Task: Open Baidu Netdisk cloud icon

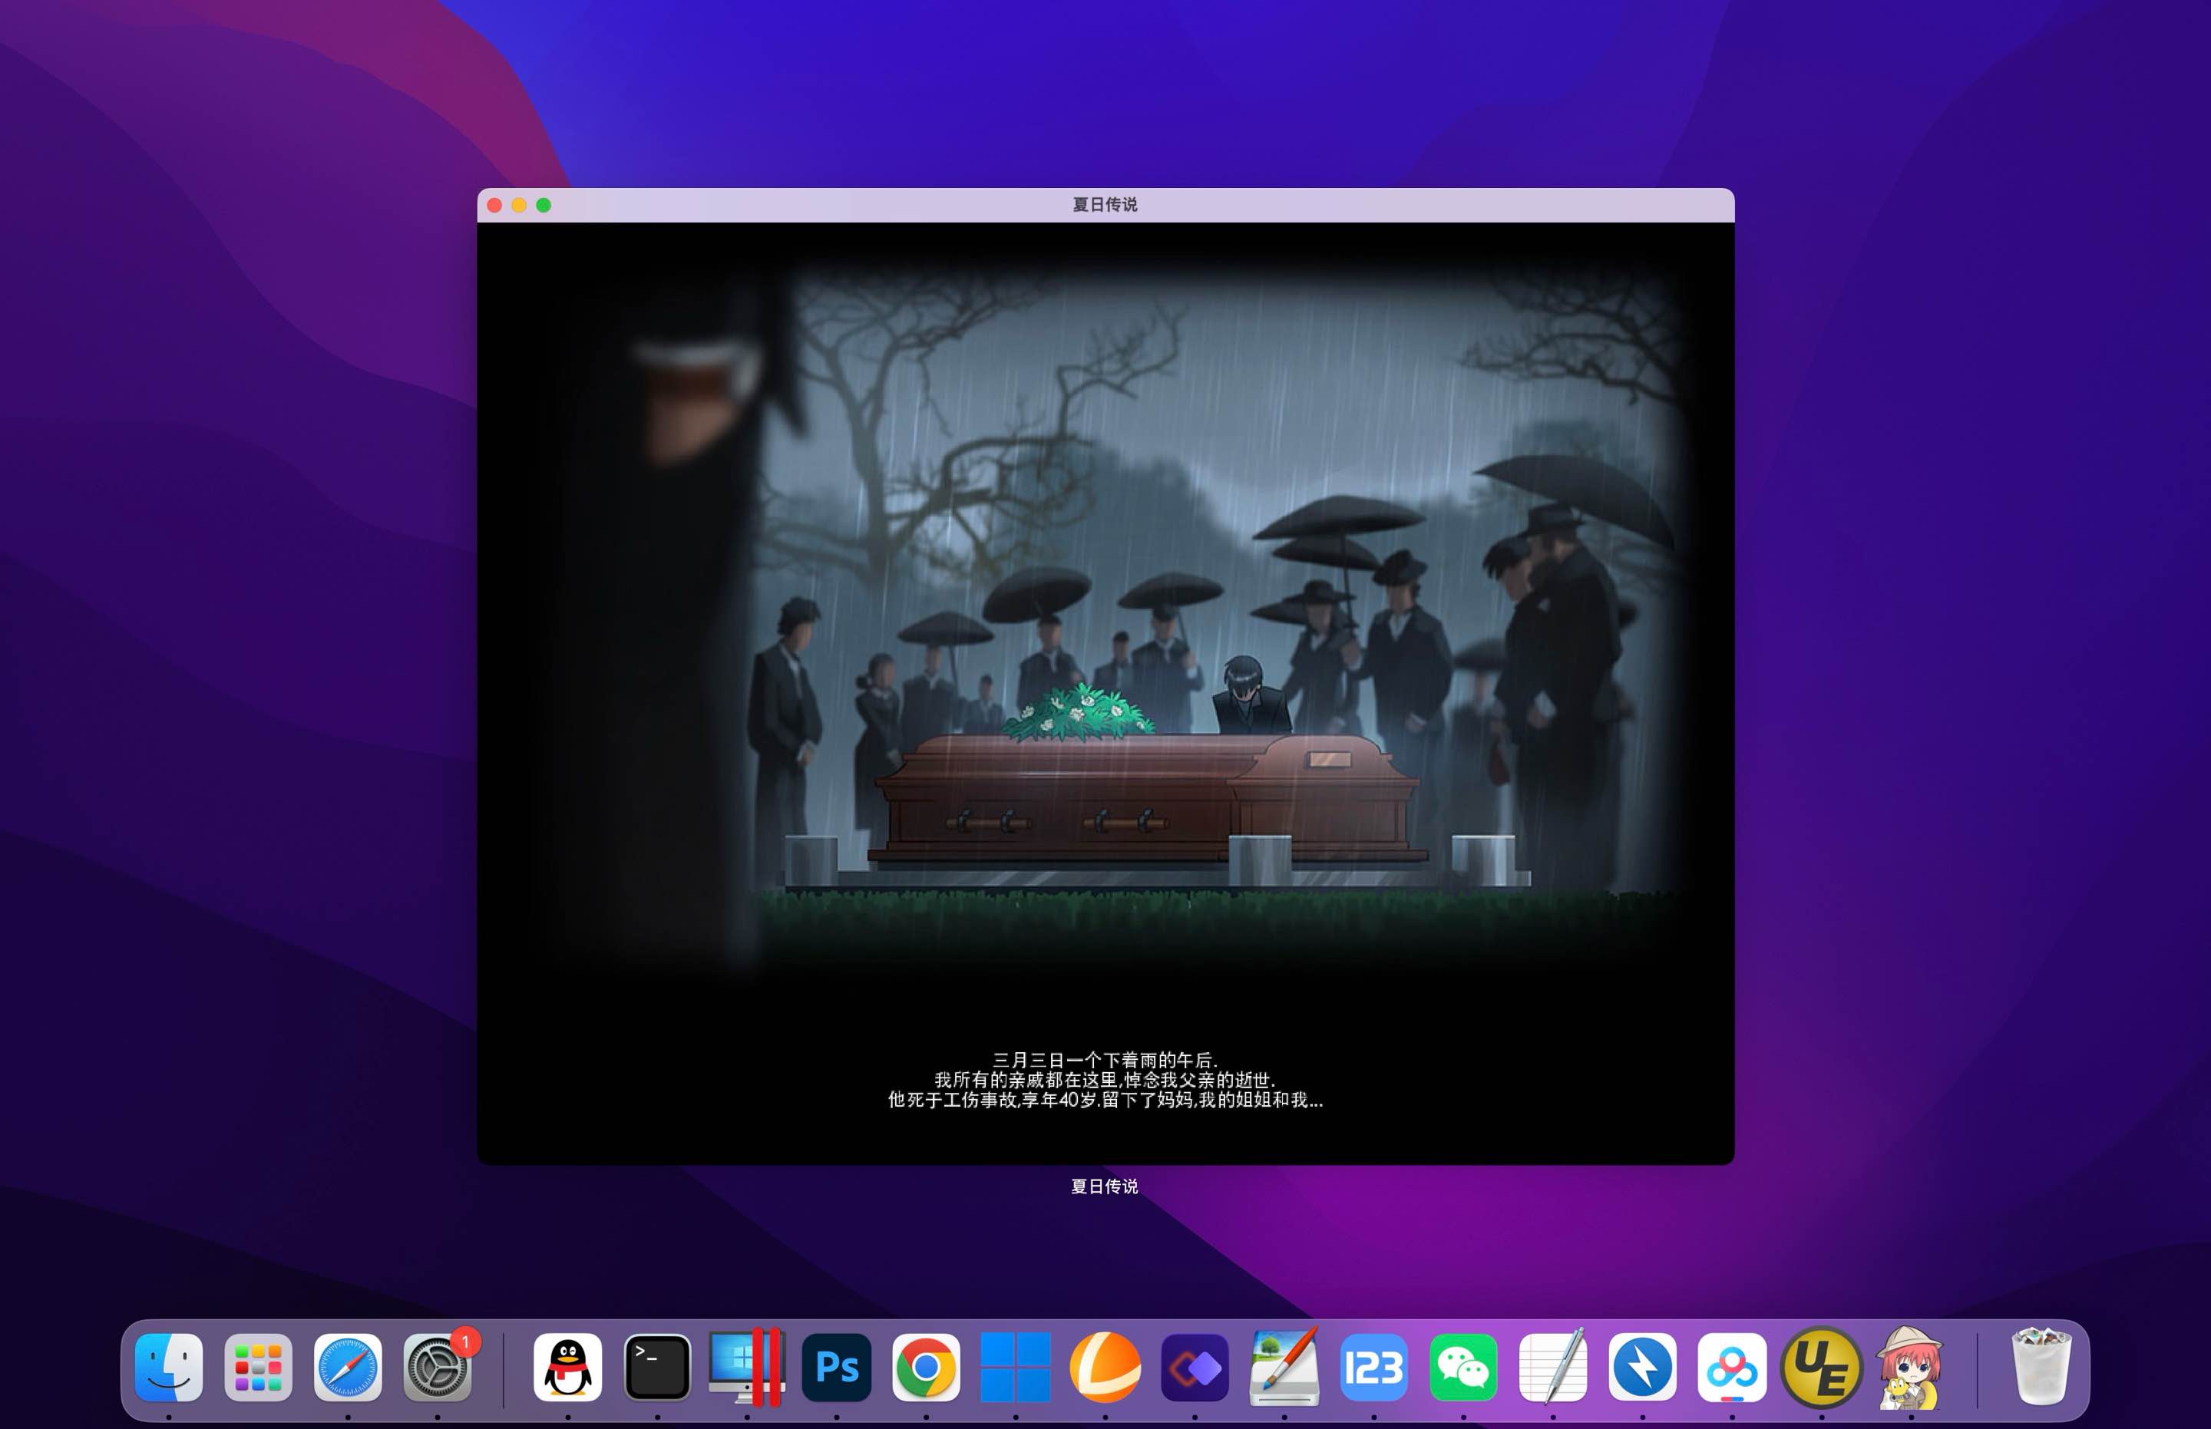Action: click(1732, 1368)
